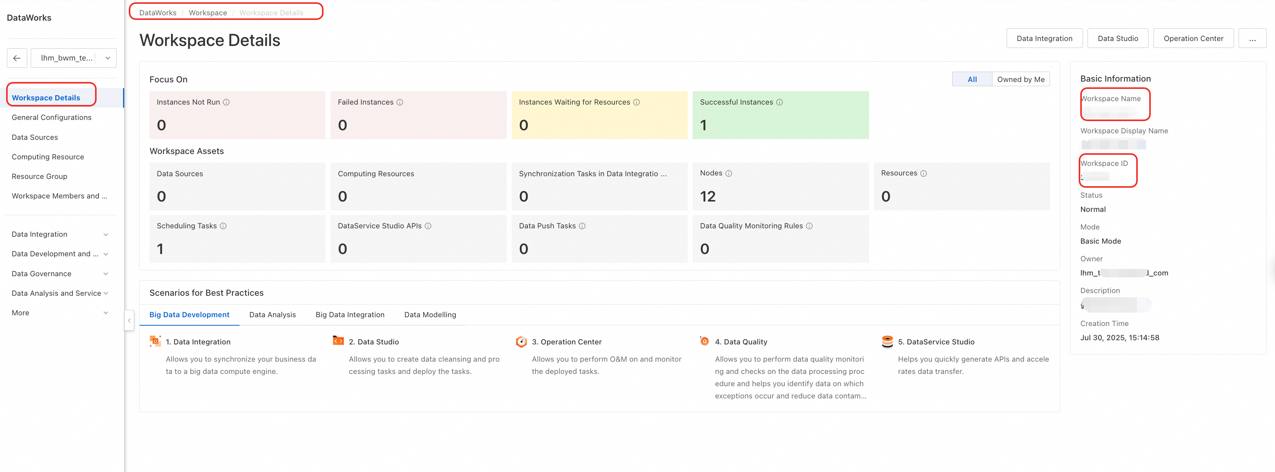1275x472 pixels.
Task: Click info icon beside Nodes
Action: click(x=729, y=174)
